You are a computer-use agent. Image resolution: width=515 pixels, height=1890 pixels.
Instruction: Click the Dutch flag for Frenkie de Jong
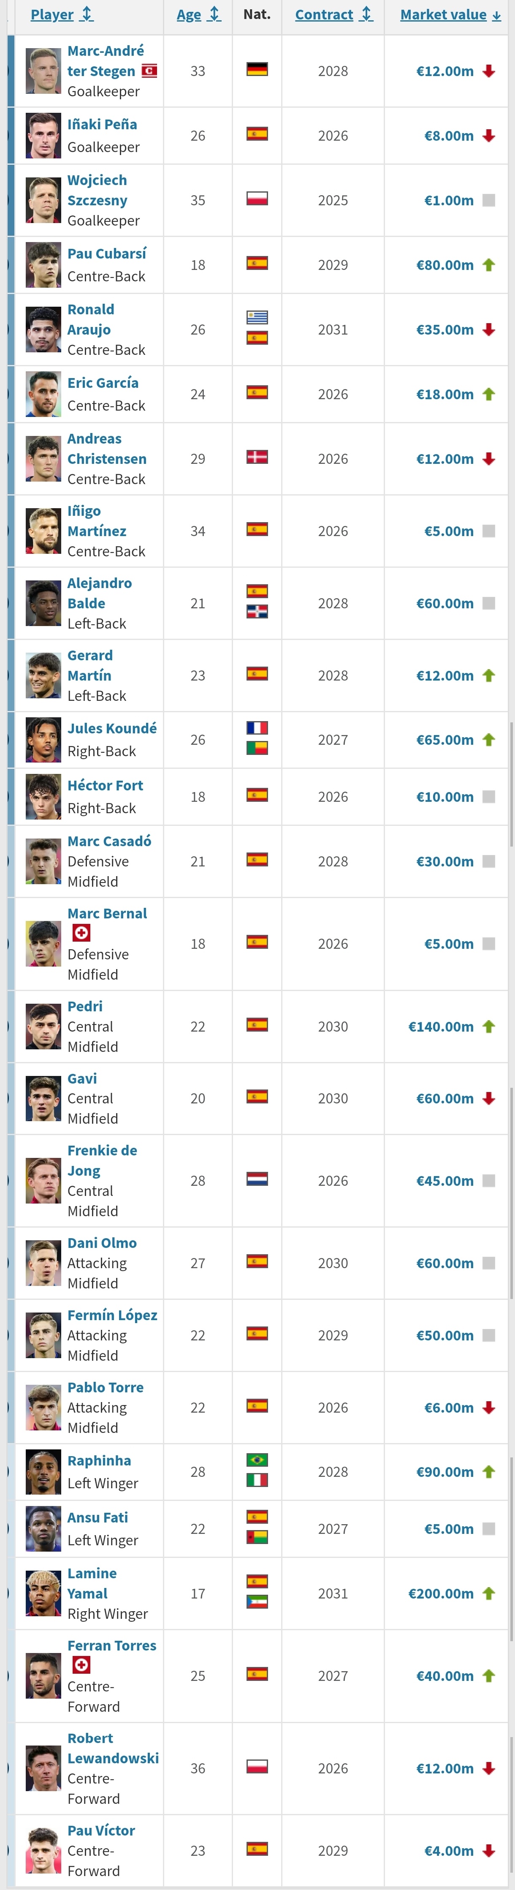(257, 1179)
